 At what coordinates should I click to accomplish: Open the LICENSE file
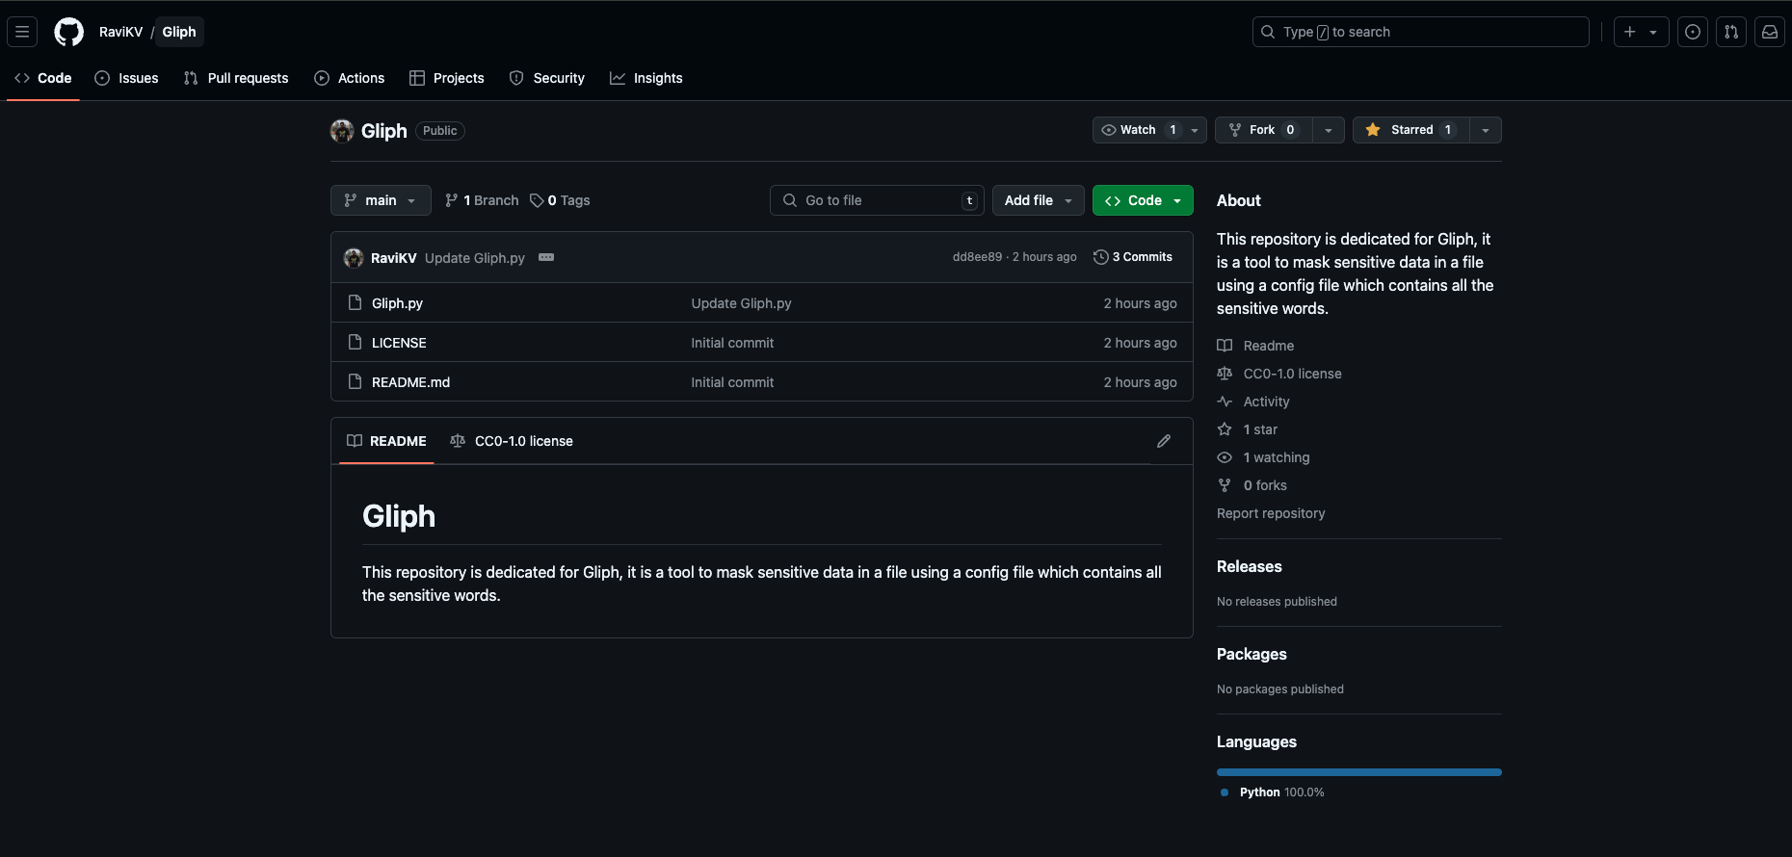(399, 343)
